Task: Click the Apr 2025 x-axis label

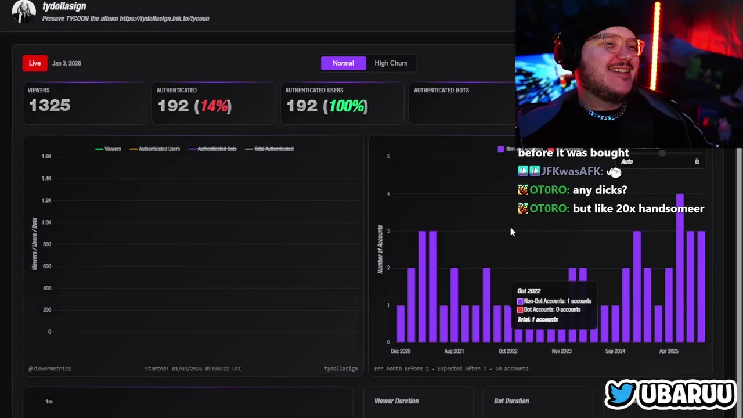Action: [669, 351]
